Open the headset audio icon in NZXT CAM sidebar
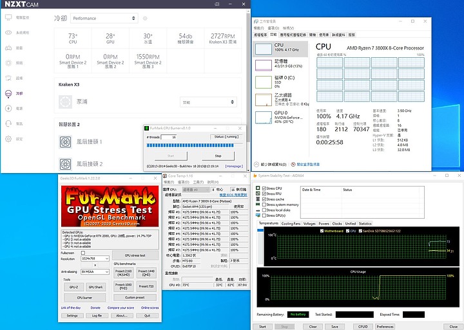This screenshot has height=330, width=464. [8, 124]
